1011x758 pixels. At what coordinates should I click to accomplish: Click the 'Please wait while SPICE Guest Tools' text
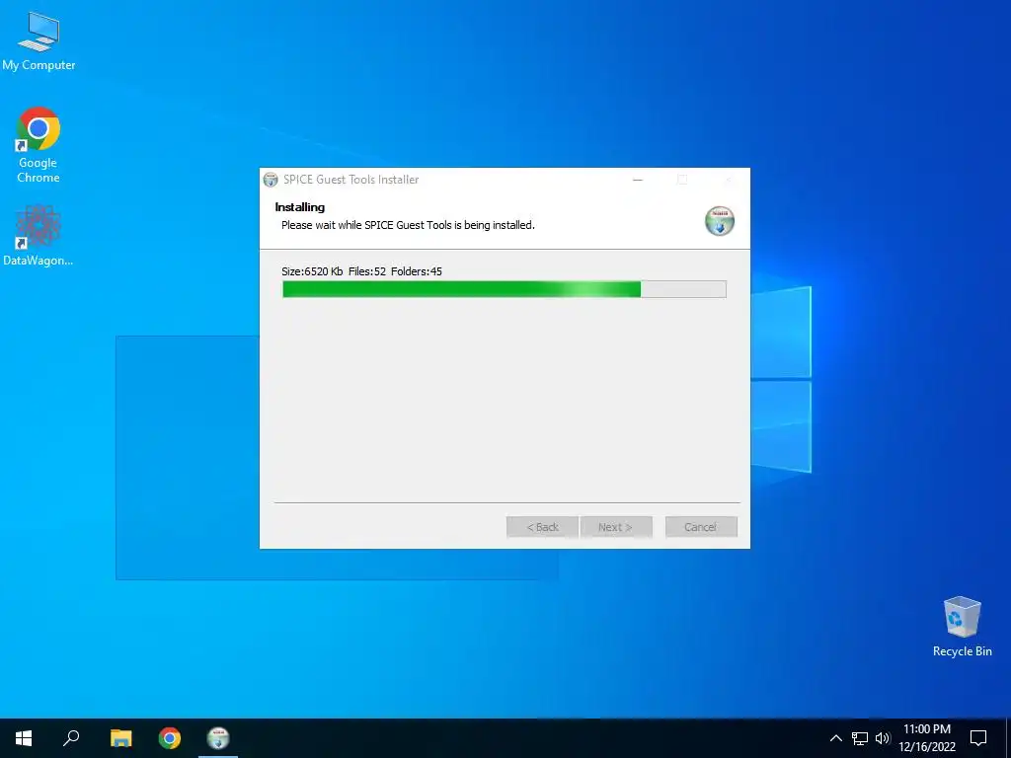[366, 225]
